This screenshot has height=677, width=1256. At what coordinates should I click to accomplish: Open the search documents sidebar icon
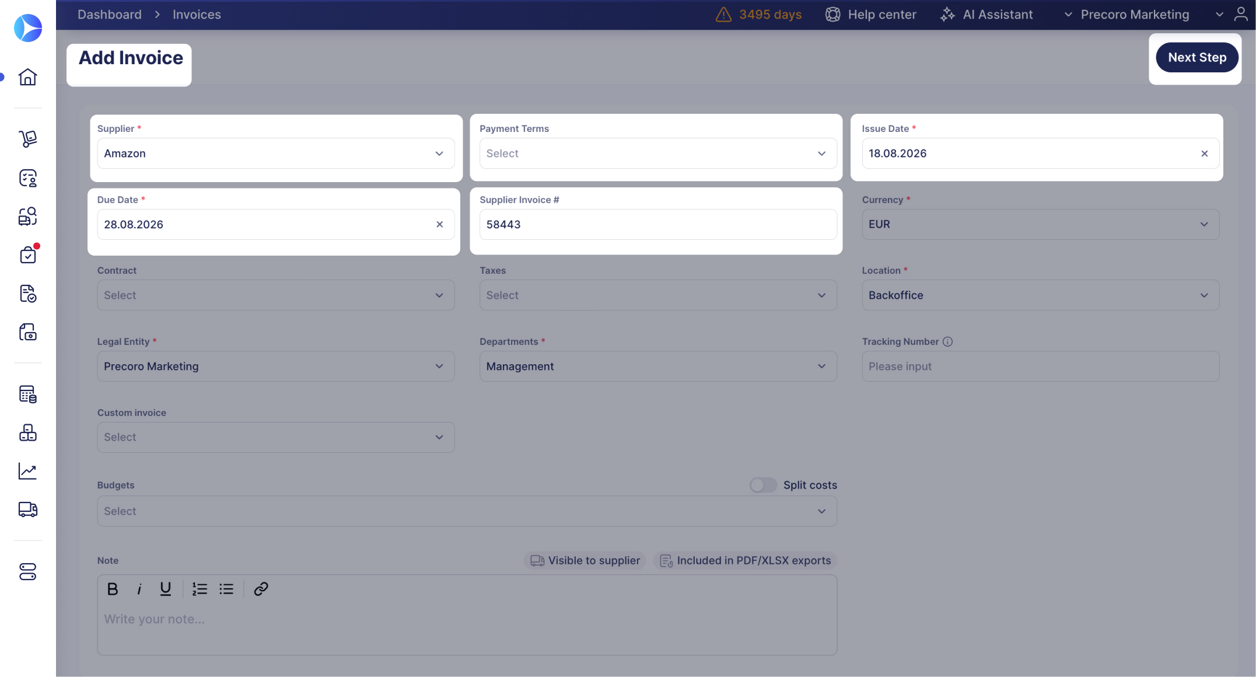tap(27, 217)
